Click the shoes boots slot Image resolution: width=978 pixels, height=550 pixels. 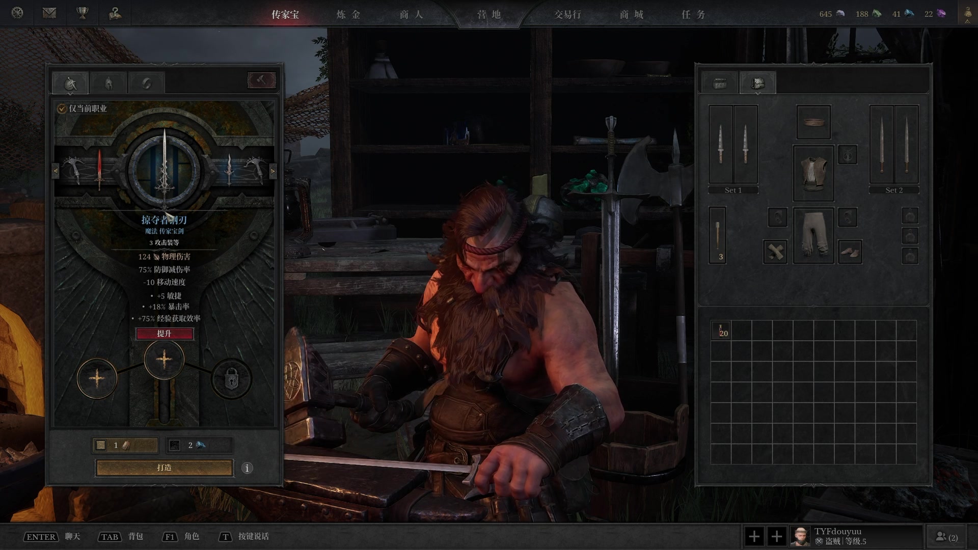pos(850,252)
